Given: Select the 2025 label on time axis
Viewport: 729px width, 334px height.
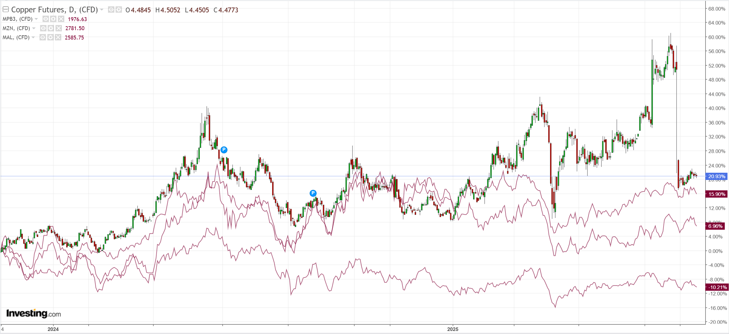Looking at the screenshot, I should (453, 329).
